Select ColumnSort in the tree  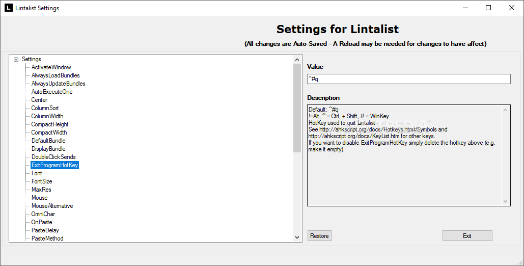point(45,108)
